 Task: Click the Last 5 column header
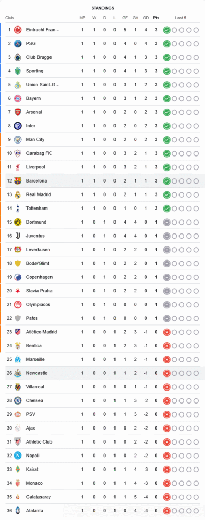181,18
